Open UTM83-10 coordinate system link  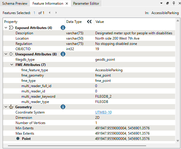[x=103, y=112]
